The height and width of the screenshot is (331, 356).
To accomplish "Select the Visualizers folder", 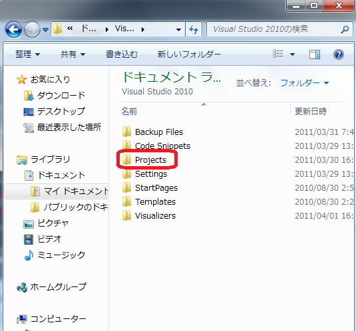I will (x=156, y=216).
